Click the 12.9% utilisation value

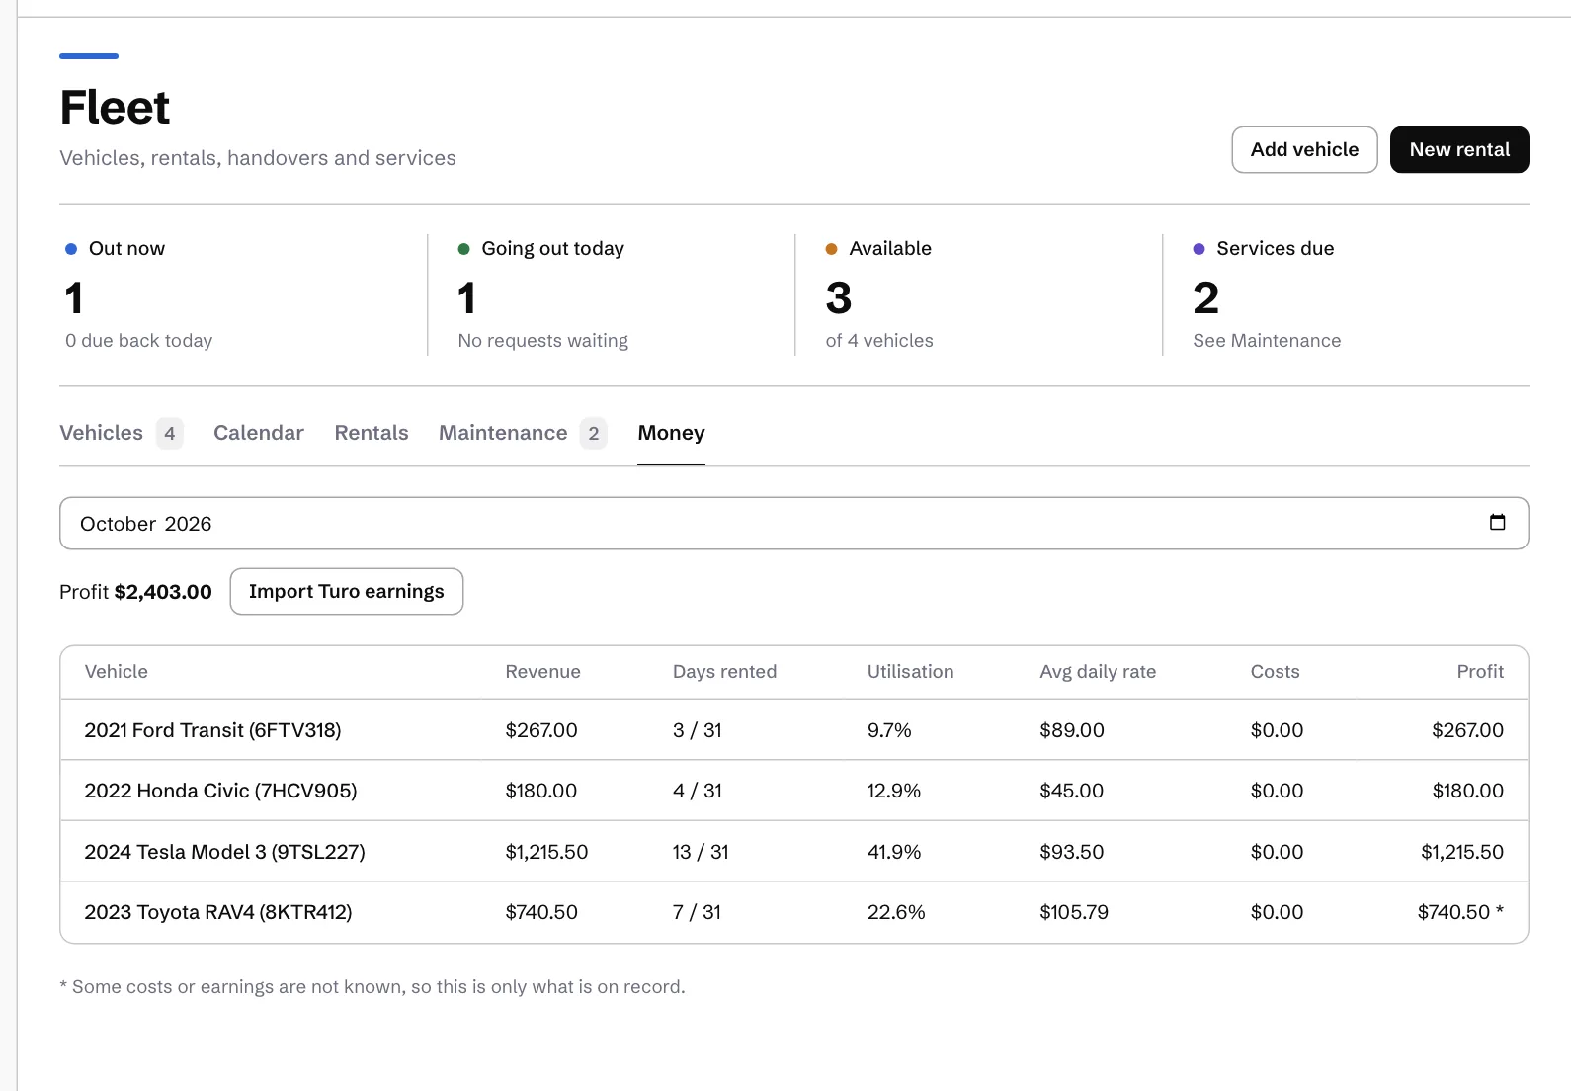click(x=894, y=791)
